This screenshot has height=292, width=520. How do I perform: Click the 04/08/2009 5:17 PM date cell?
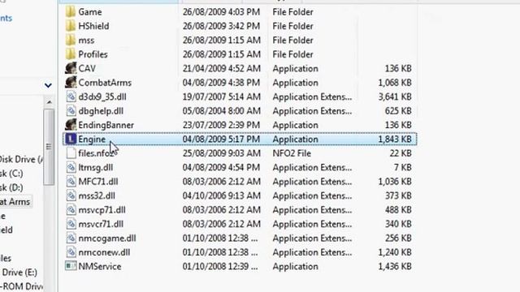click(x=221, y=140)
